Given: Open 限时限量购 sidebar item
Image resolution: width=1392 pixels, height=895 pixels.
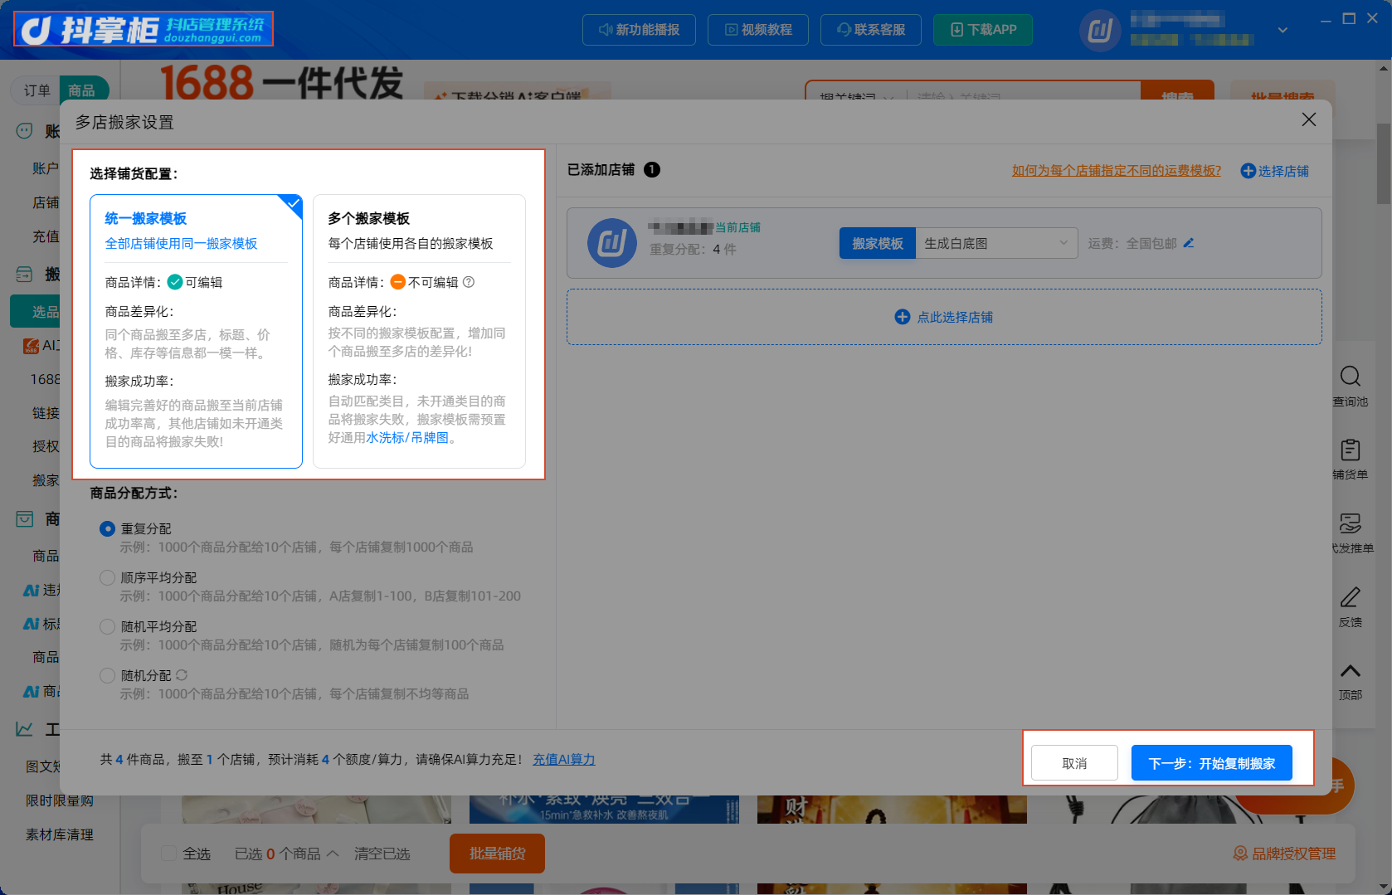Looking at the screenshot, I should click(x=59, y=800).
